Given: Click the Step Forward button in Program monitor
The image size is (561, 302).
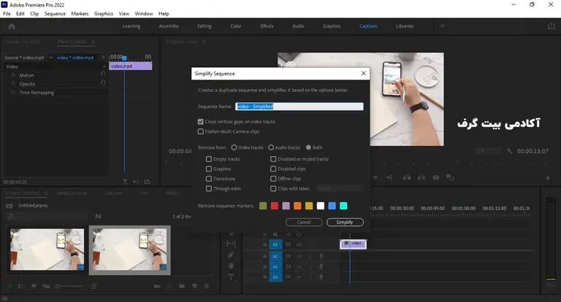Looking at the screenshot, I should point(375,177).
